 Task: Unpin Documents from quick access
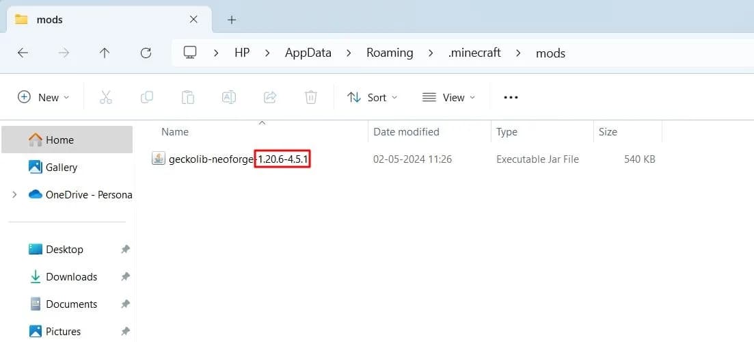coord(125,304)
